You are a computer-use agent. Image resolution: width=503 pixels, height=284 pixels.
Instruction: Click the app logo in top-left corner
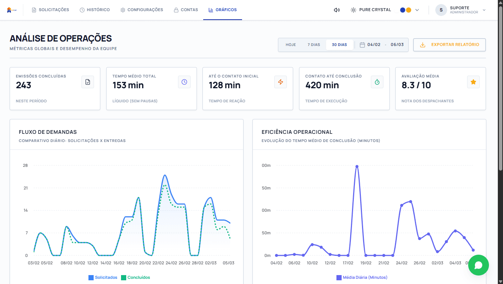[11, 10]
